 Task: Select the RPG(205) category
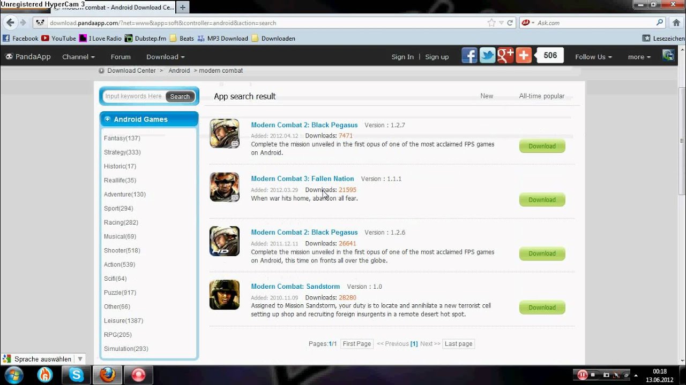(117, 335)
